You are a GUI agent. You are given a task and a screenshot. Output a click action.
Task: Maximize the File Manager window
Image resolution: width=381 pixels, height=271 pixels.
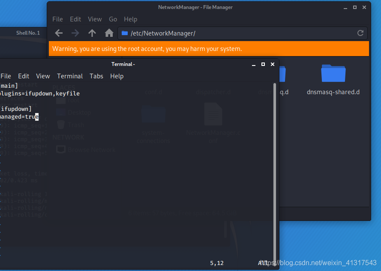click(355, 7)
